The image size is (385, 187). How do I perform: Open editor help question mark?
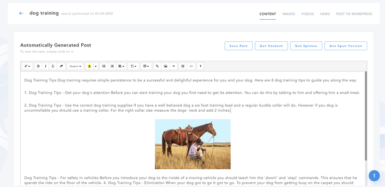pyautogui.click(x=200, y=66)
